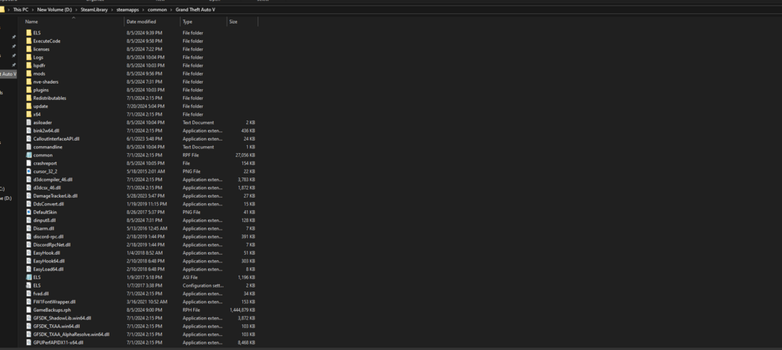
Task: Select d3dcsx_46.dll file name
Action: pos(47,187)
